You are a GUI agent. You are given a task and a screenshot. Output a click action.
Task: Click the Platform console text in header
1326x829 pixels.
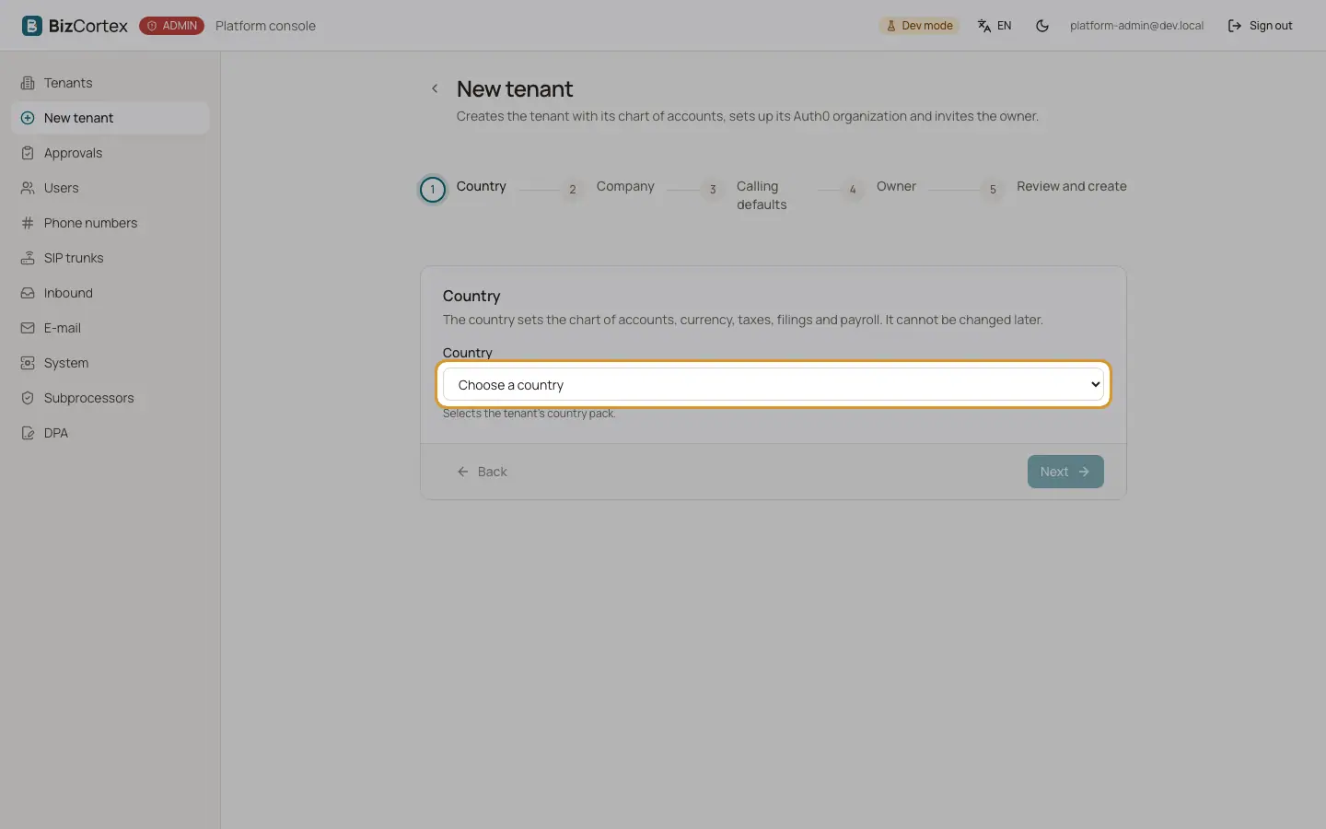(265, 26)
